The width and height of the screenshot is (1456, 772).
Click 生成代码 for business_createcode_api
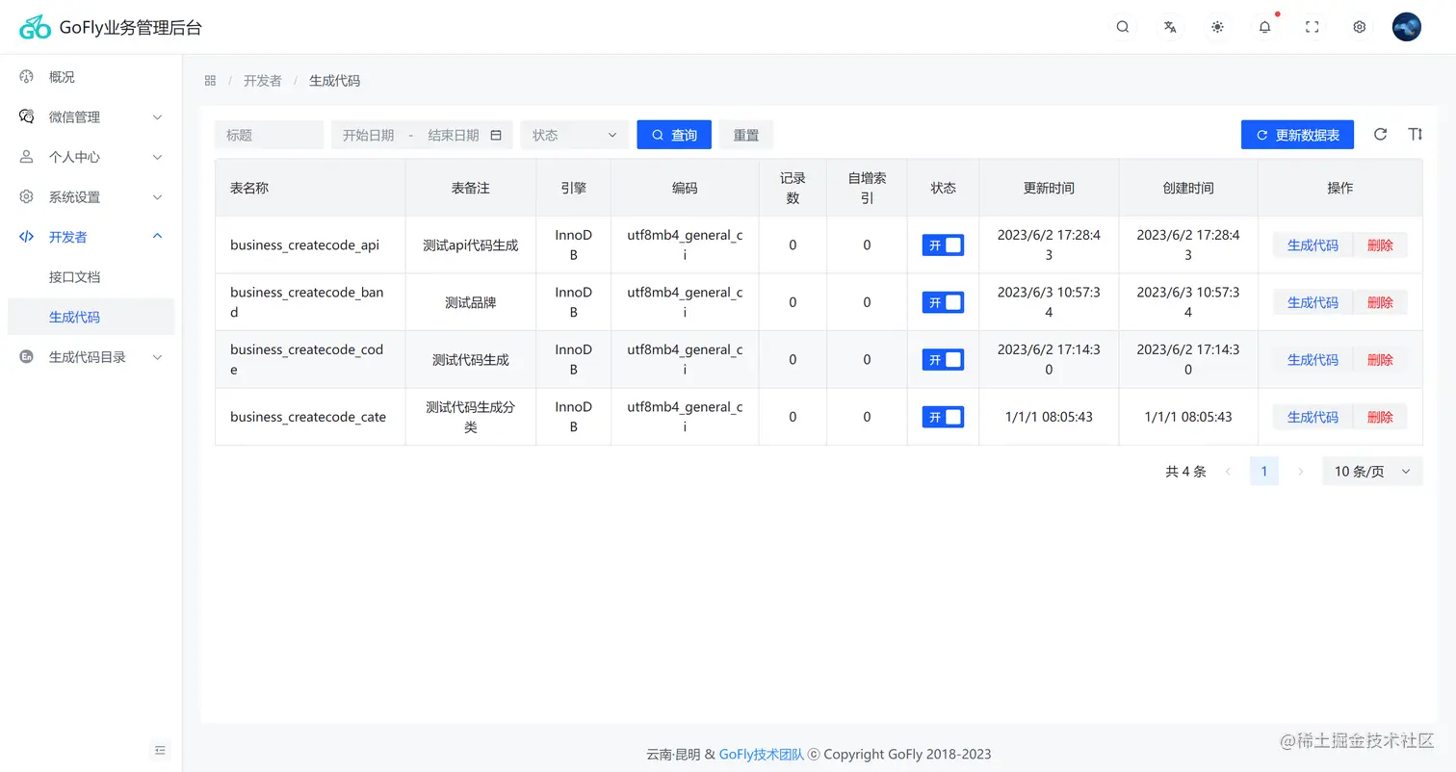[1313, 245]
